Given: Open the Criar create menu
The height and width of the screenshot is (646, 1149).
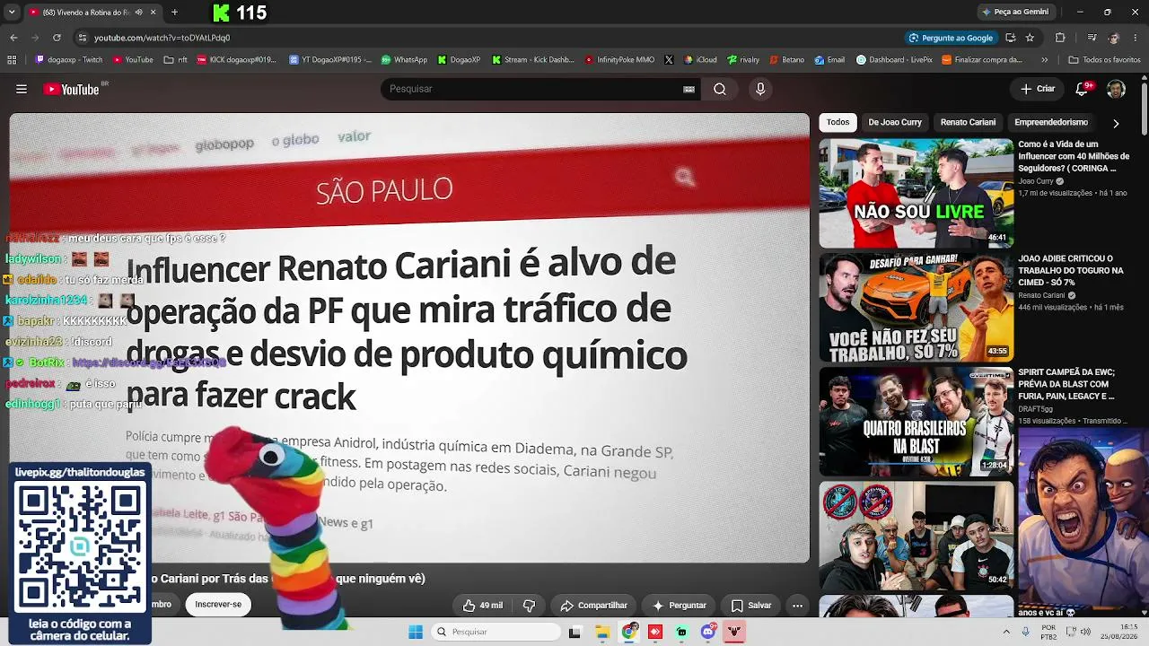Looking at the screenshot, I should point(1038,89).
